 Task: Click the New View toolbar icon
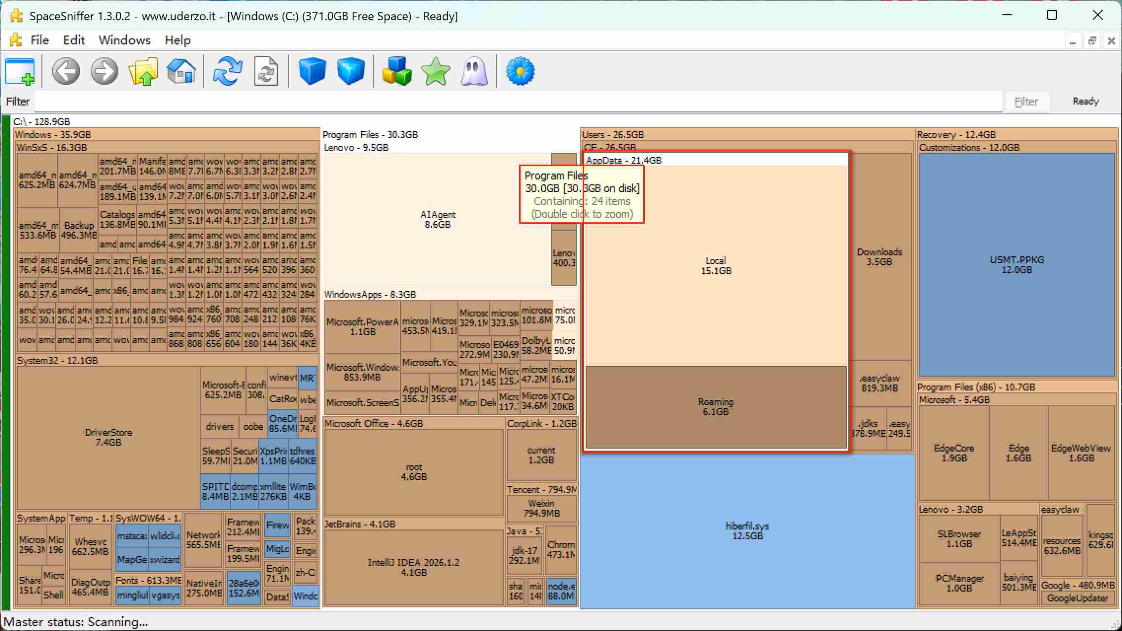point(20,71)
